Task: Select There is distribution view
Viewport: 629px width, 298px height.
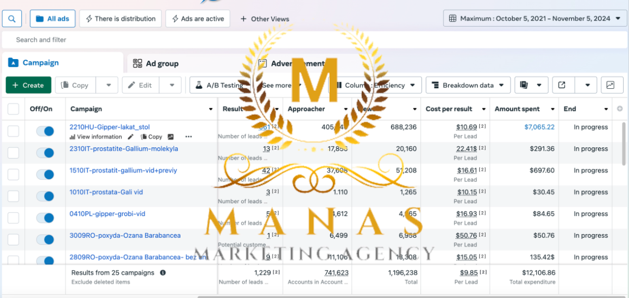Action: [121, 18]
